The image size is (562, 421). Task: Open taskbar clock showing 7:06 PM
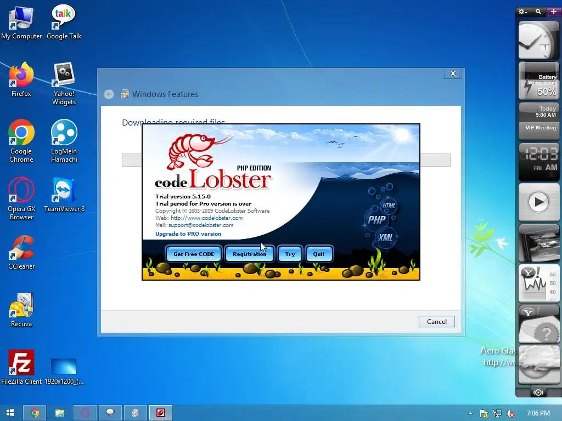538,413
